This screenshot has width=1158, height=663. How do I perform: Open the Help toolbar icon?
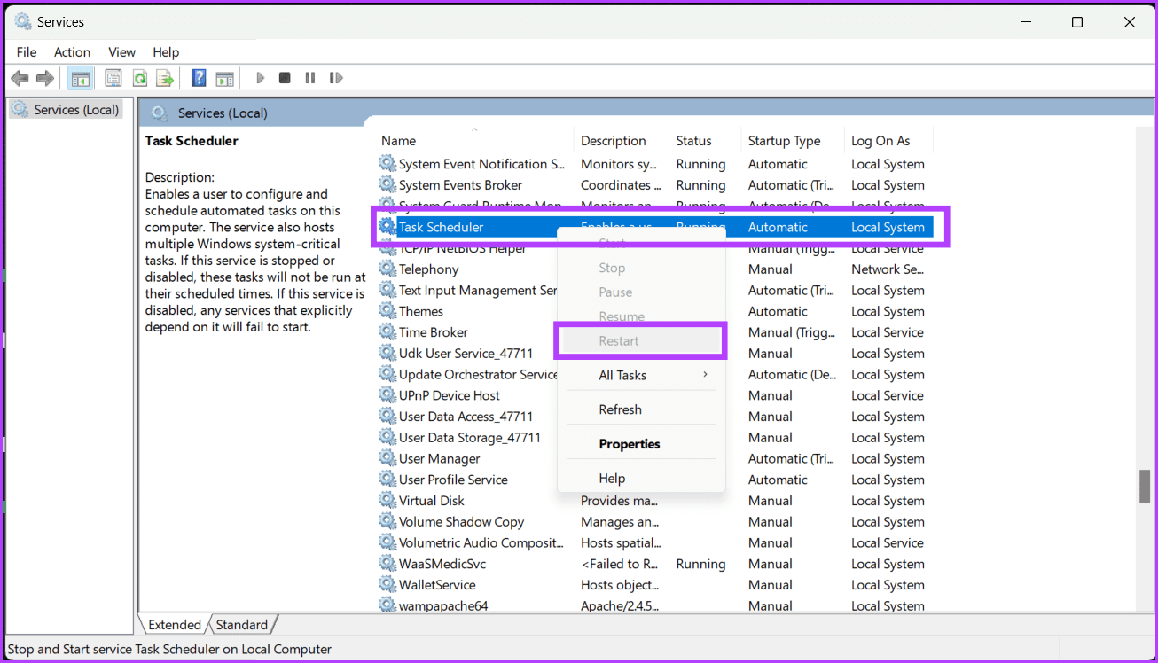tap(199, 77)
